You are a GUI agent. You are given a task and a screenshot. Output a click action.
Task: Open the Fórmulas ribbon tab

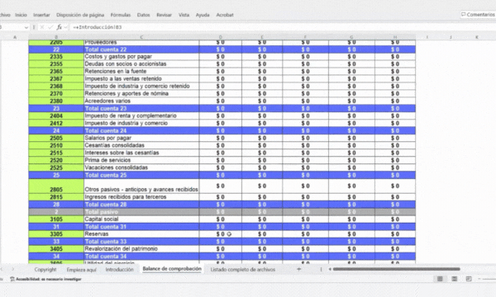[121, 15]
